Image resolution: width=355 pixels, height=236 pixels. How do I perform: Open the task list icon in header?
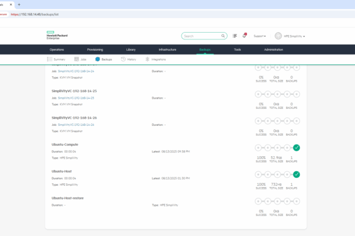235,36
